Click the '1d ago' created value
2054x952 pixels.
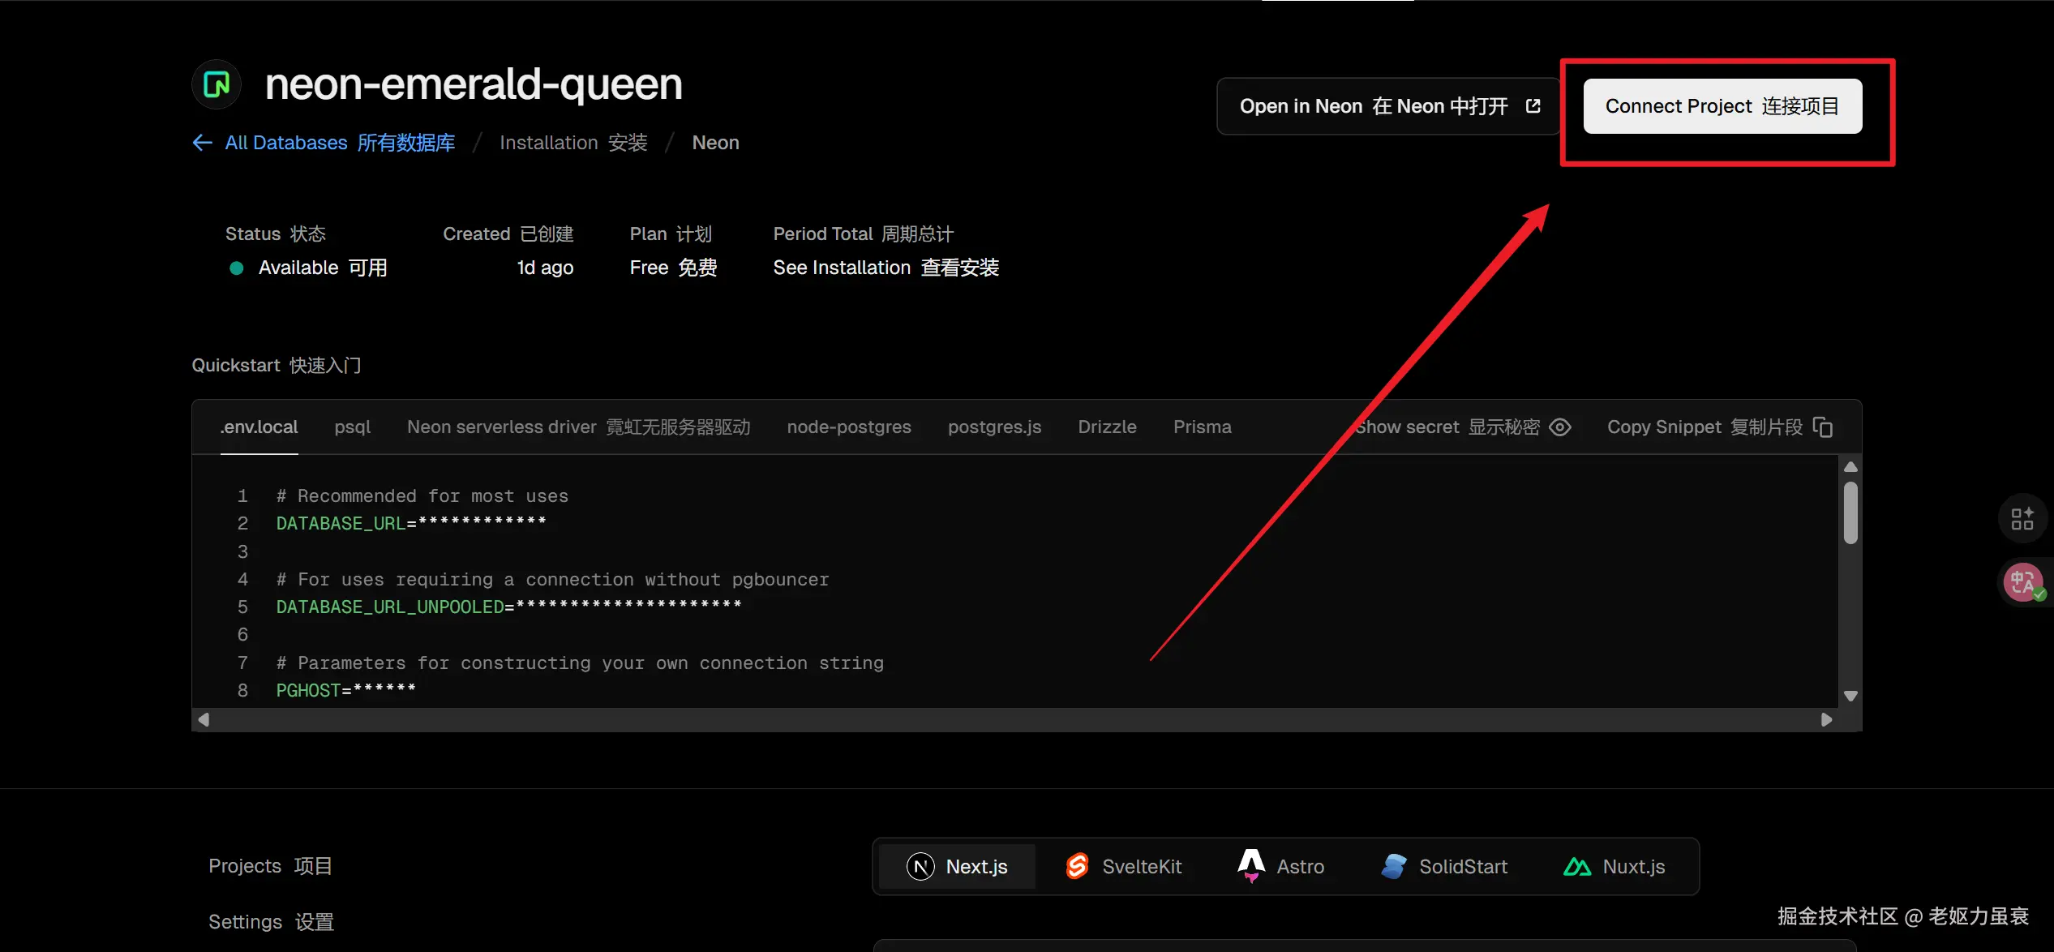(x=545, y=268)
